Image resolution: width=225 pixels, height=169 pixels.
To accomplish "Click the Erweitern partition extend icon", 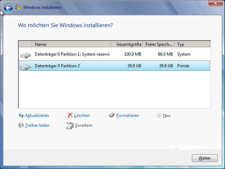I will pyautogui.click(x=70, y=125).
